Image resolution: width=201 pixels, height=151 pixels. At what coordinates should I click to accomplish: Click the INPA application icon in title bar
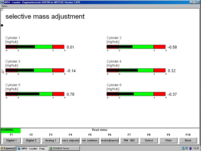[x=2, y=2]
